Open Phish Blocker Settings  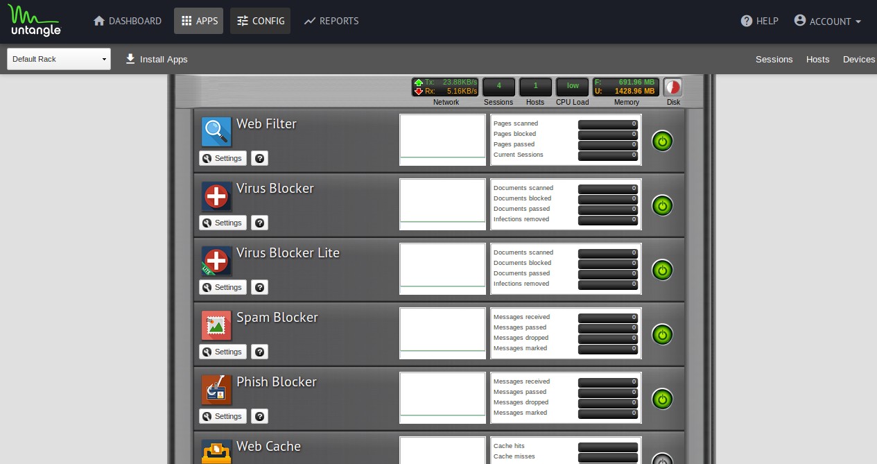click(223, 416)
